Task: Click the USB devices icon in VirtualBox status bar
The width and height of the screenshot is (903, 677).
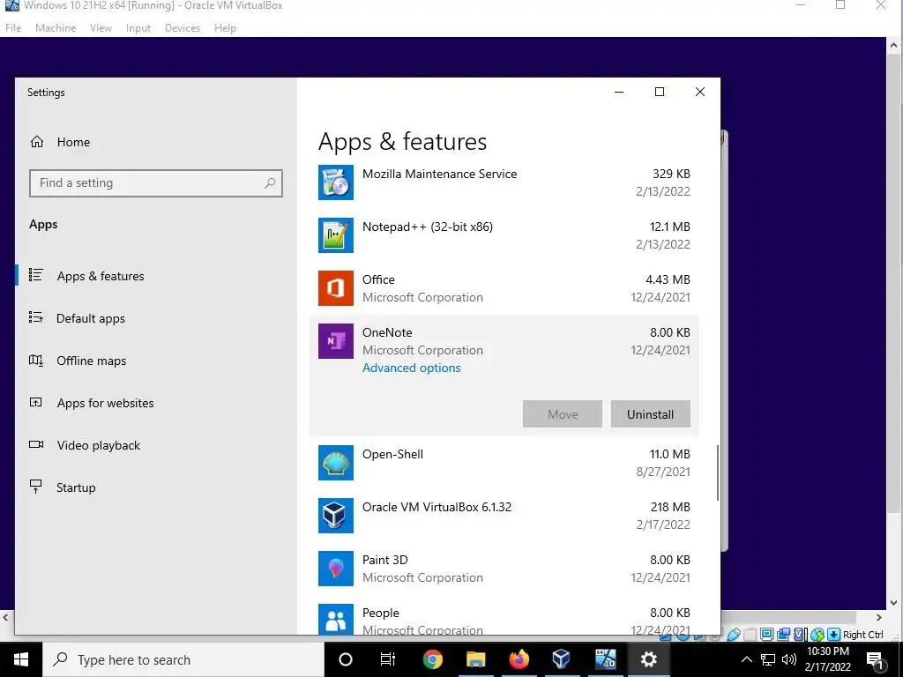Action: pyautogui.click(x=734, y=635)
